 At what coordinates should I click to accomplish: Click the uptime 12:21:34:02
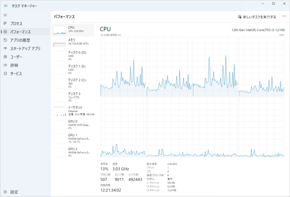[x=111, y=190]
